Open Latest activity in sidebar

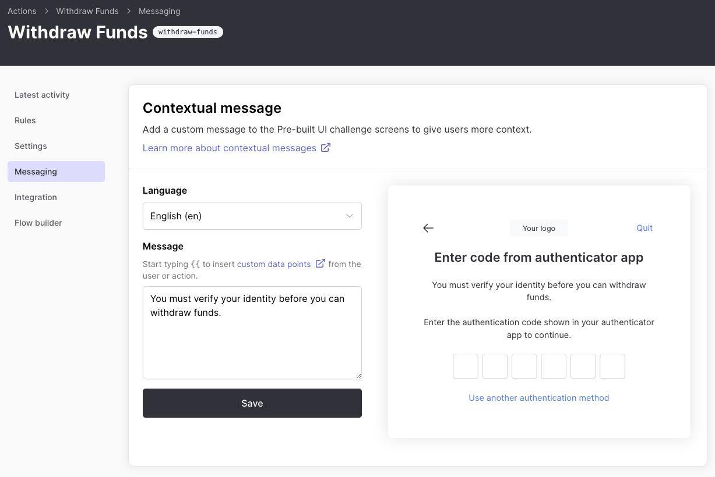pos(42,95)
